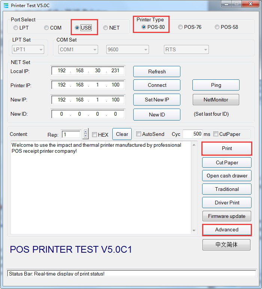Click the New ID button

click(x=157, y=115)
